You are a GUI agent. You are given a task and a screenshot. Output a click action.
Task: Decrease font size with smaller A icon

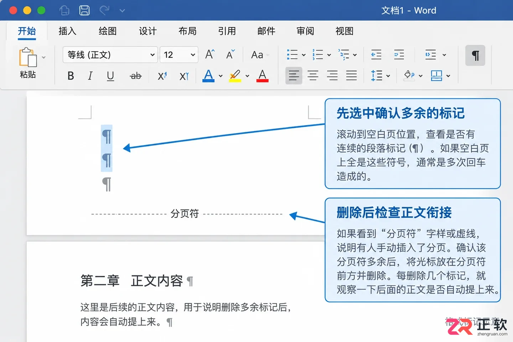coord(230,55)
